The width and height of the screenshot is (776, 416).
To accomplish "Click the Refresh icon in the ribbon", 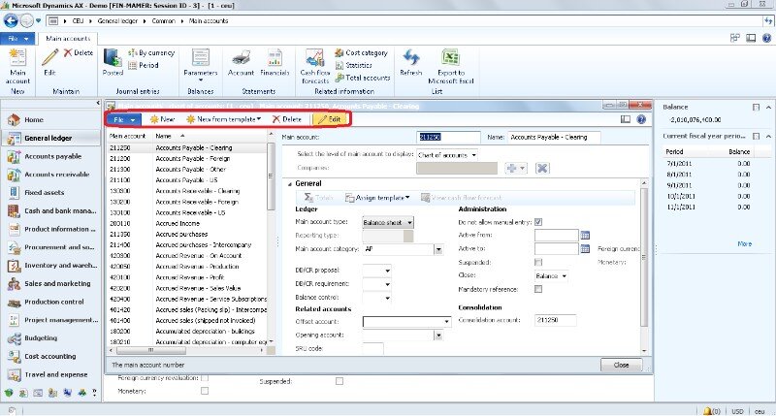I will (x=410, y=62).
